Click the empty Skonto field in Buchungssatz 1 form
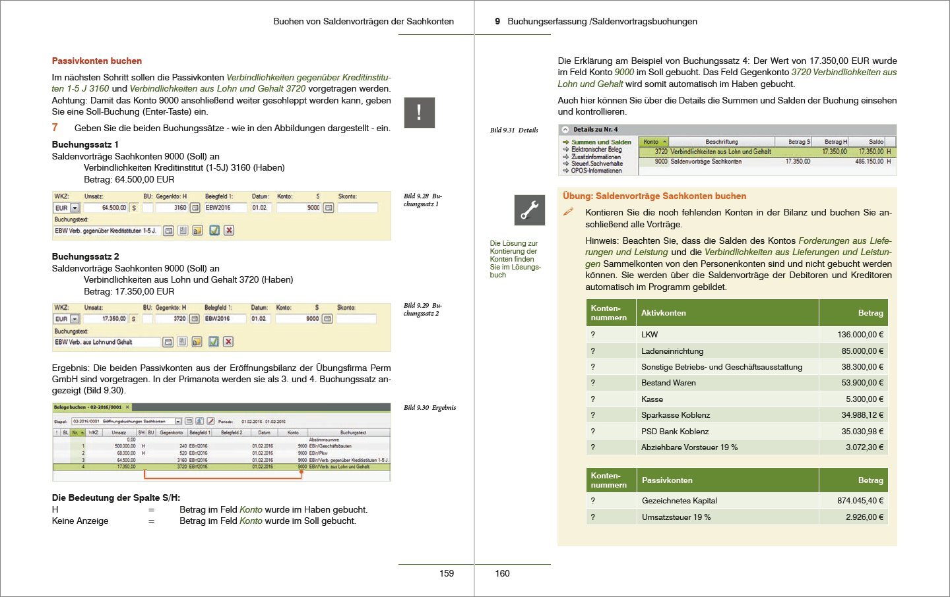950x597 pixels. tap(358, 208)
